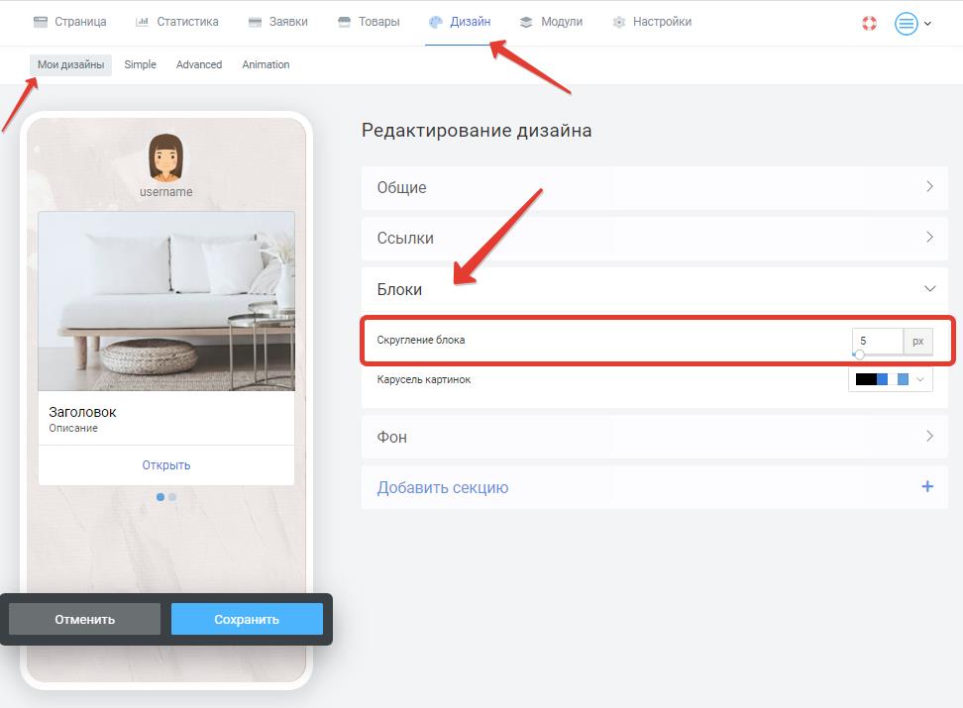Click the Редактирование дизайна heading
Viewport: 963px width, 708px height.
point(477,130)
